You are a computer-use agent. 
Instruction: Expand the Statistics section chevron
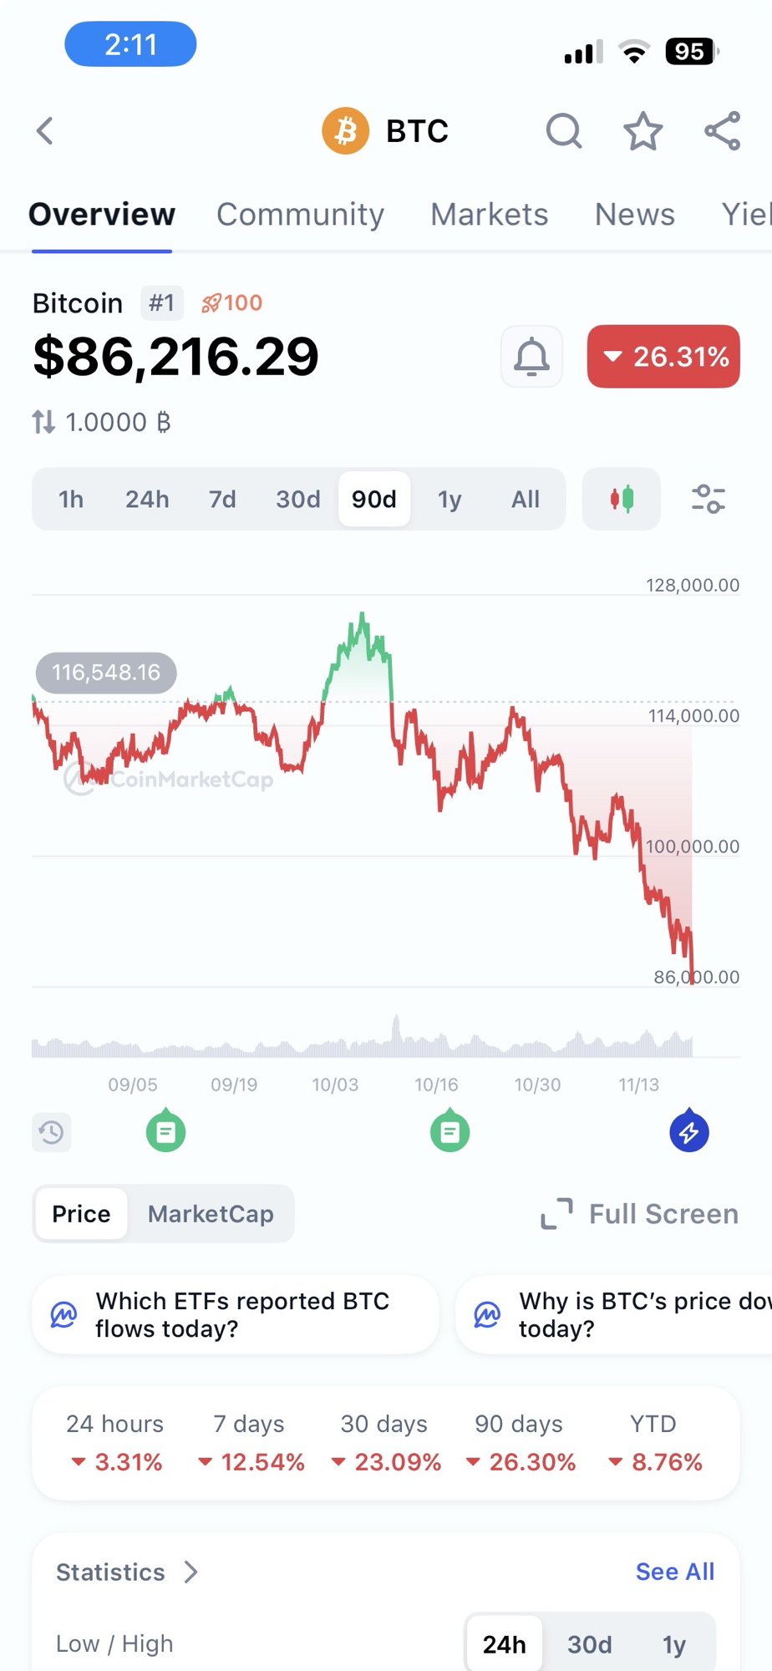(x=191, y=1572)
